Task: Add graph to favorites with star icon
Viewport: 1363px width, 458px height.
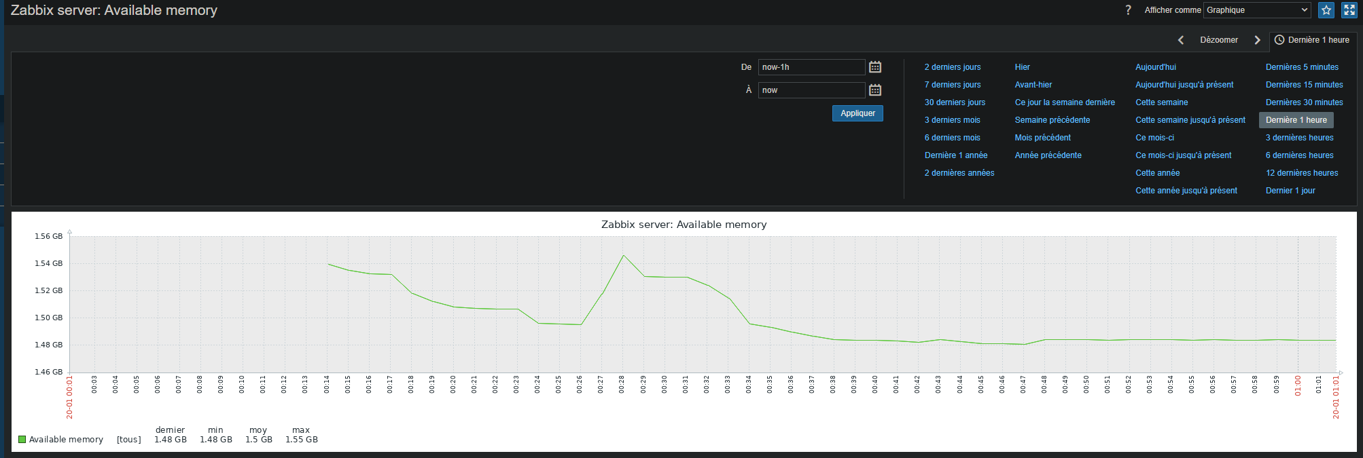Action: coord(1326,10)
